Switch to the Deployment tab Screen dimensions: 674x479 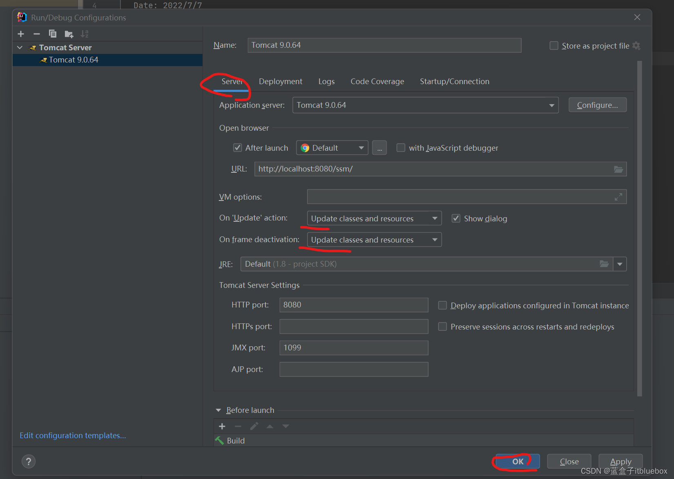point(280,81)
